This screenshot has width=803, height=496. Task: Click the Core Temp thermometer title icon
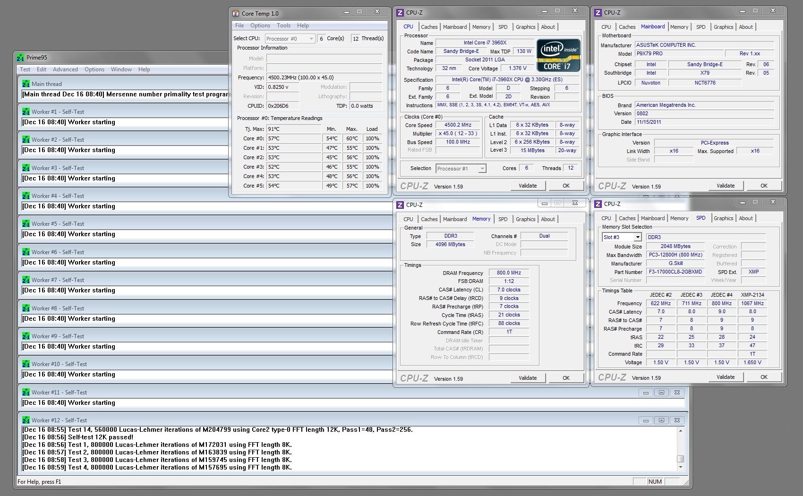(235, 13)
